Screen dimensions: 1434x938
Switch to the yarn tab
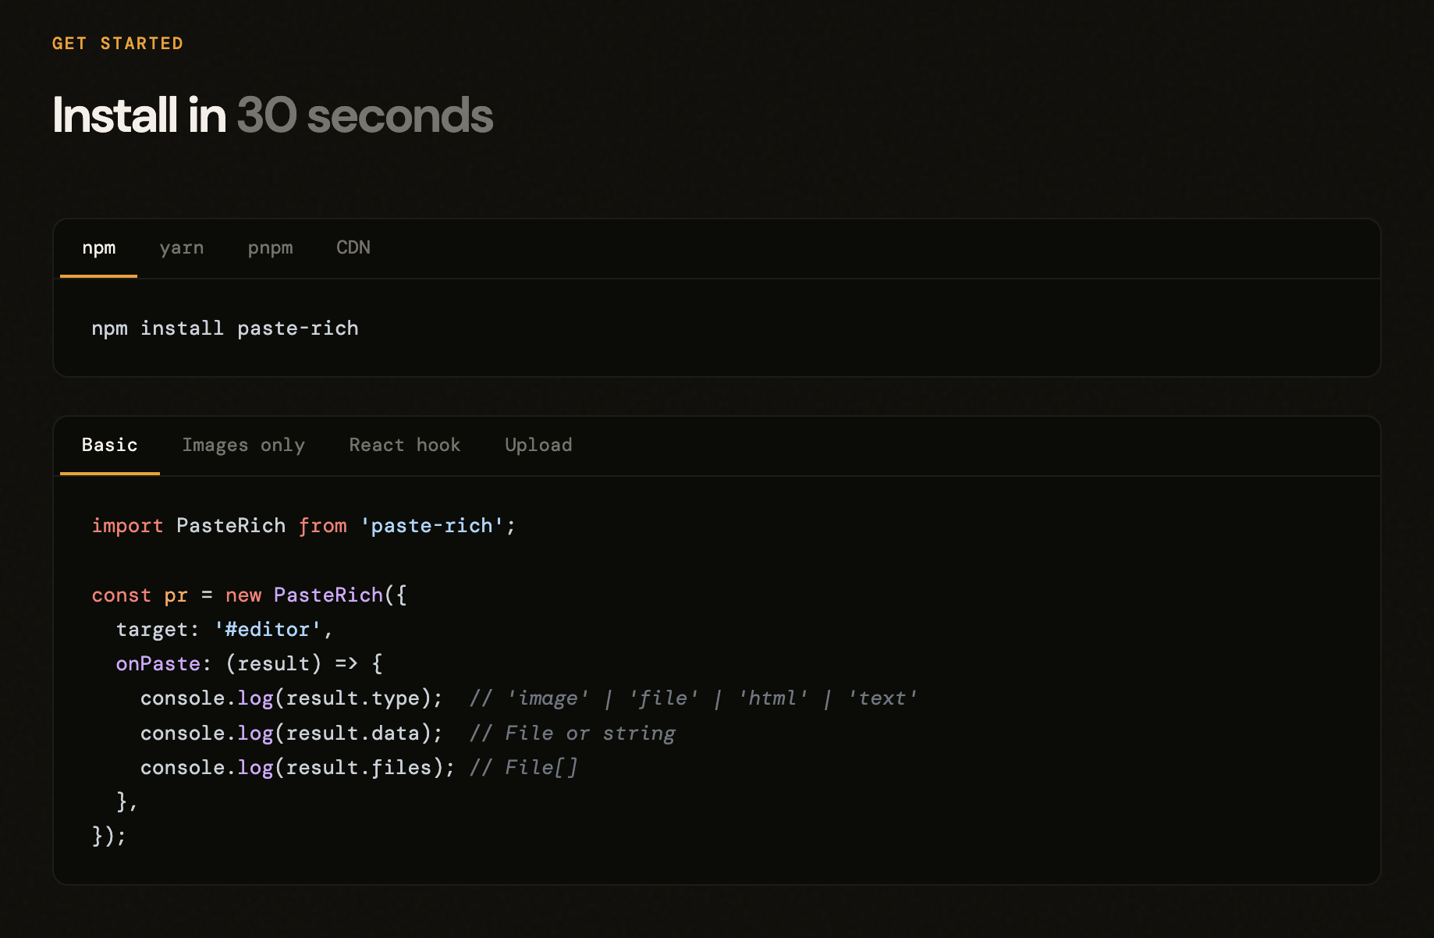(182, 248)
